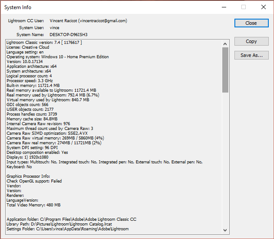
Task: Click the Language setting: en line
Action: (25, 52)
